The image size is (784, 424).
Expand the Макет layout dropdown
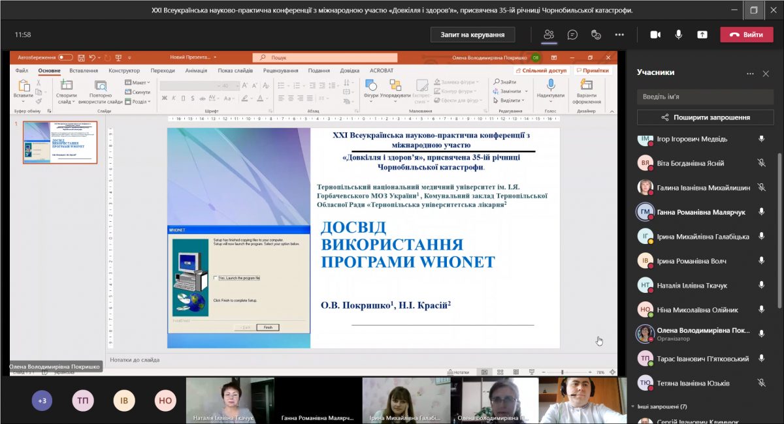138,83
